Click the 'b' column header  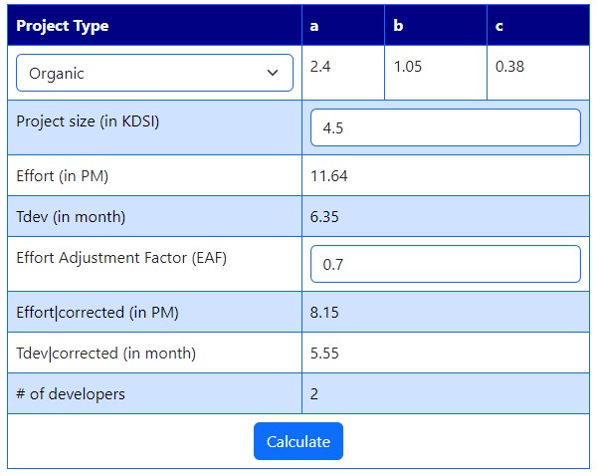[x=398, y=26]
